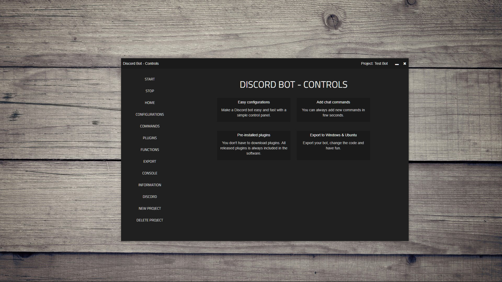Open the INFORMATION page
Image resolution: width=502 pixels, height=282 pixels.
tap(150, 185)
